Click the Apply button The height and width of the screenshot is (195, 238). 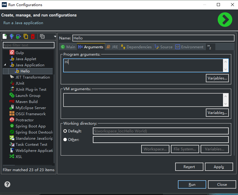click(219, 167)
